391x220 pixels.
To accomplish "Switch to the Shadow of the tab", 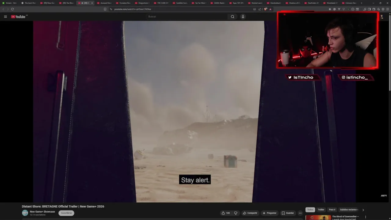I will point(293,3).
